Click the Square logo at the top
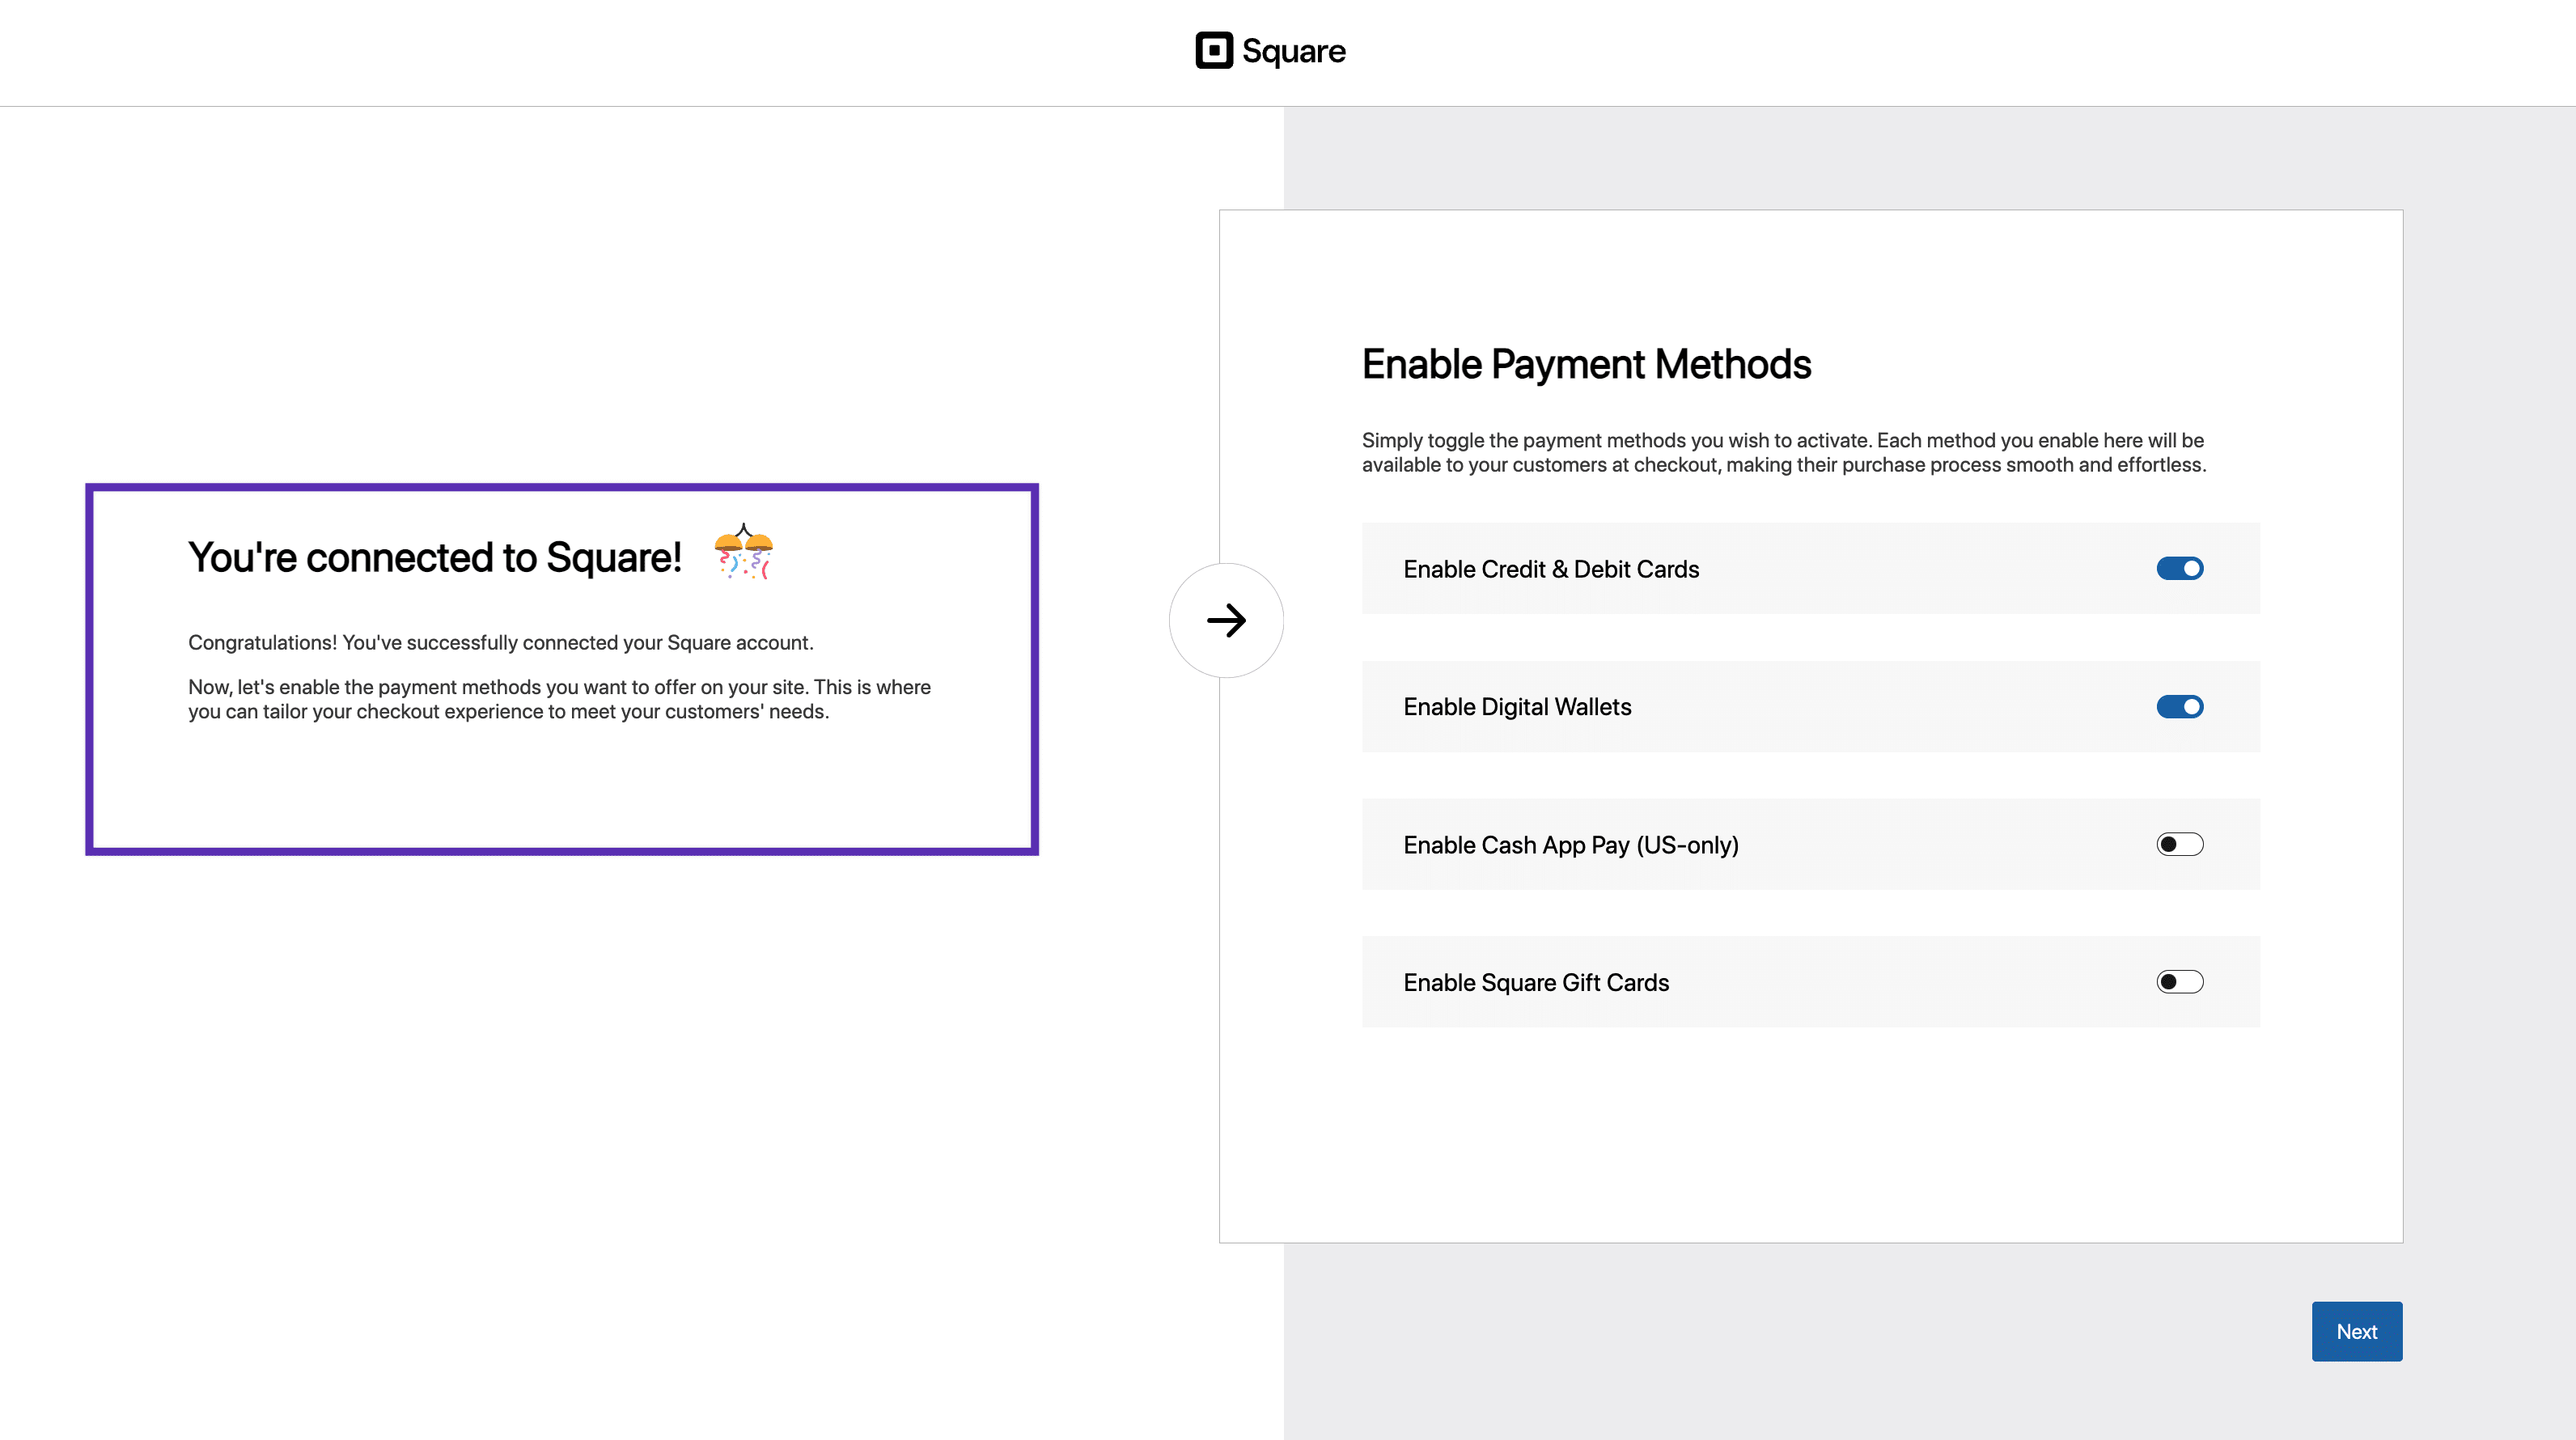This screenshot has height=1440, width=2576. tap(1271, 51)
